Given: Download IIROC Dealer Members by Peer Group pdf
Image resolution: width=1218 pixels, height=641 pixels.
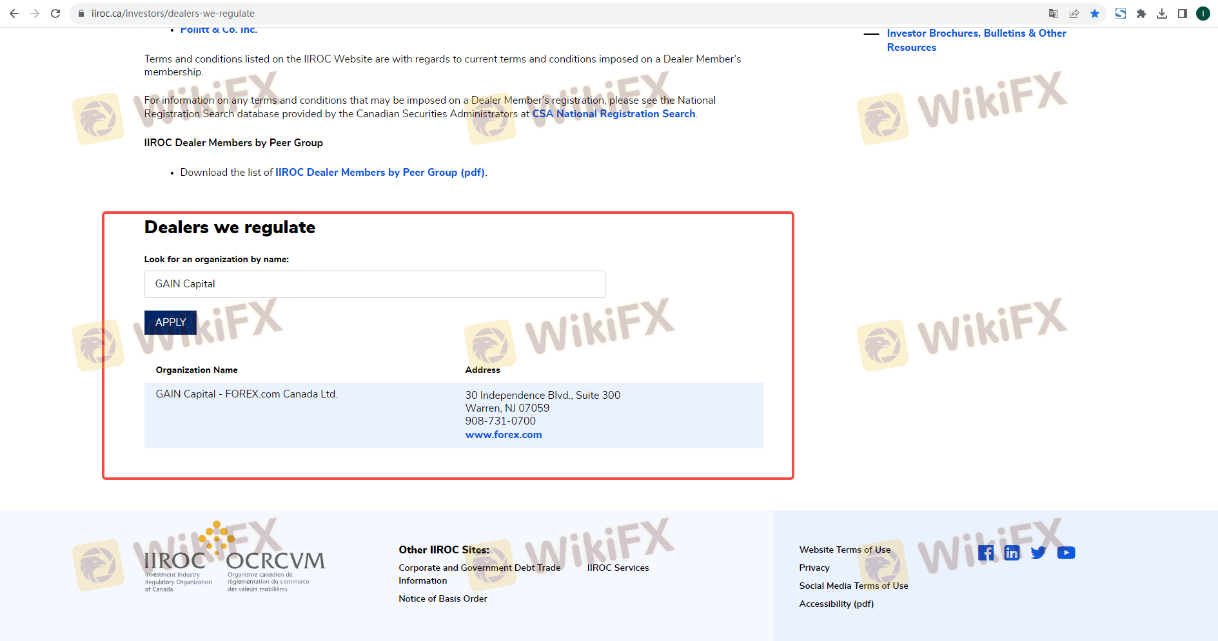Looking at the screenshot, I should coord(380,173).
